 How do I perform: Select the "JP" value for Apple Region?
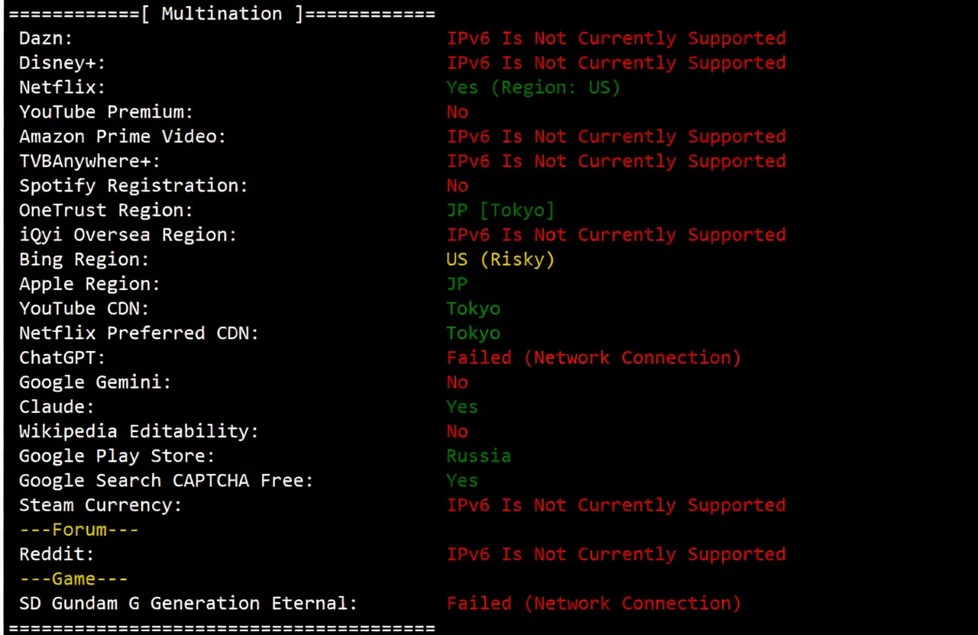458,284
